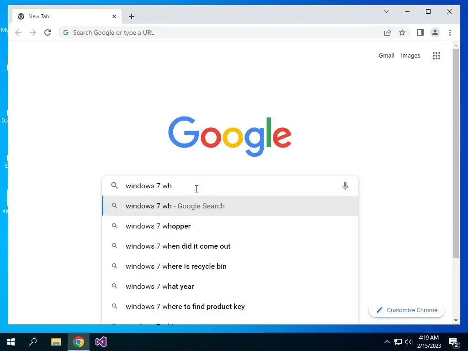Open Windows taskbar search

[x=33, y=342]
